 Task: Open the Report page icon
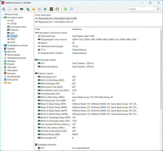(x=10, y=9)
